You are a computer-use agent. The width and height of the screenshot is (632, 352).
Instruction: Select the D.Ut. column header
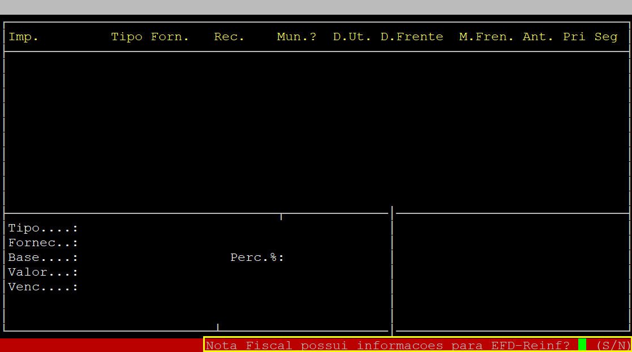coord(352,37)
